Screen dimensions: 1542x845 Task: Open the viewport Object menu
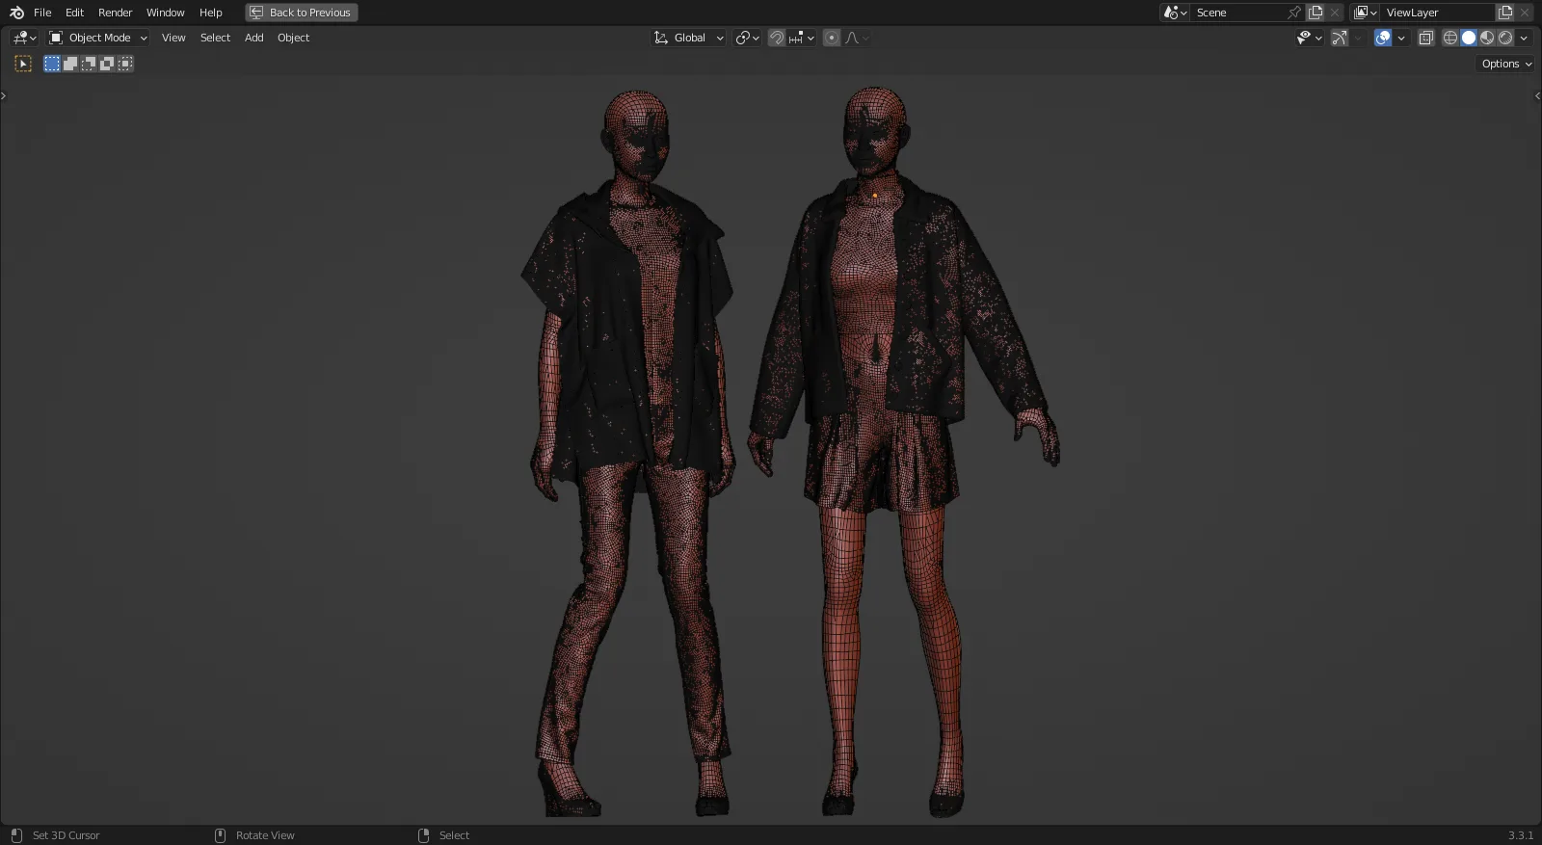tap(293, 38)
